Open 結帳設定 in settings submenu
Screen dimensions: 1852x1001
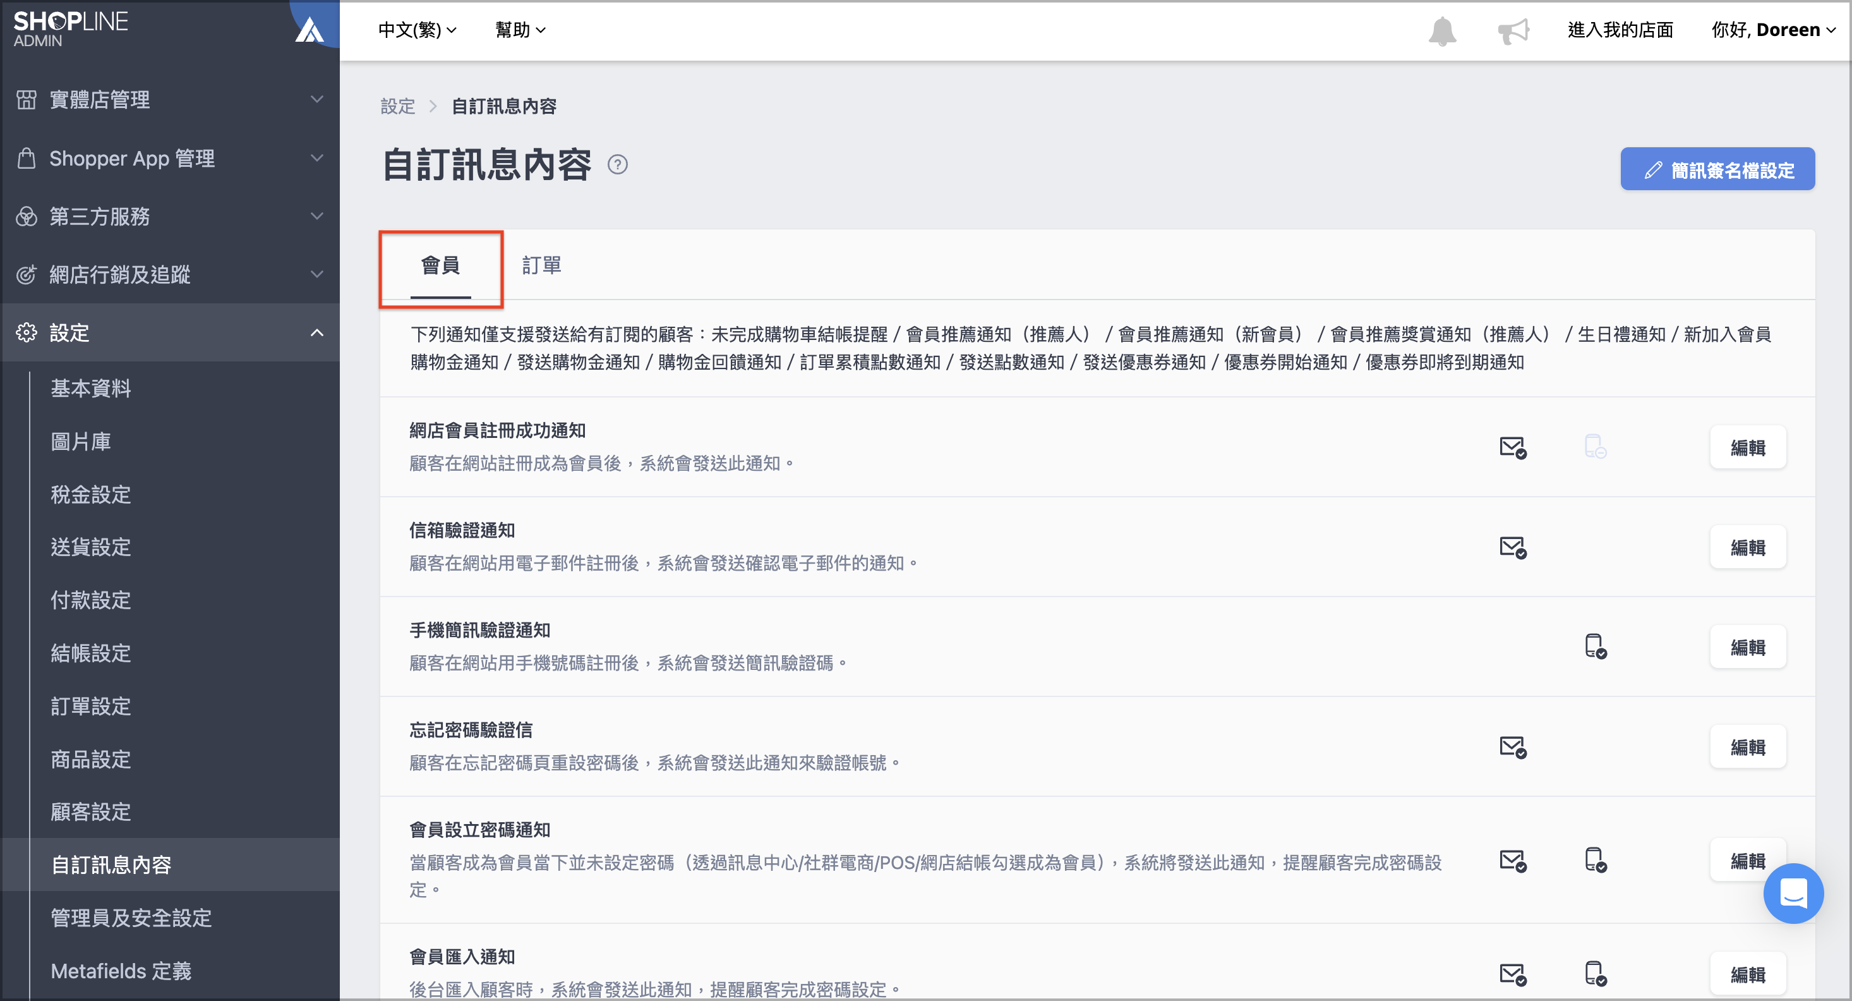tap(90, 653)
